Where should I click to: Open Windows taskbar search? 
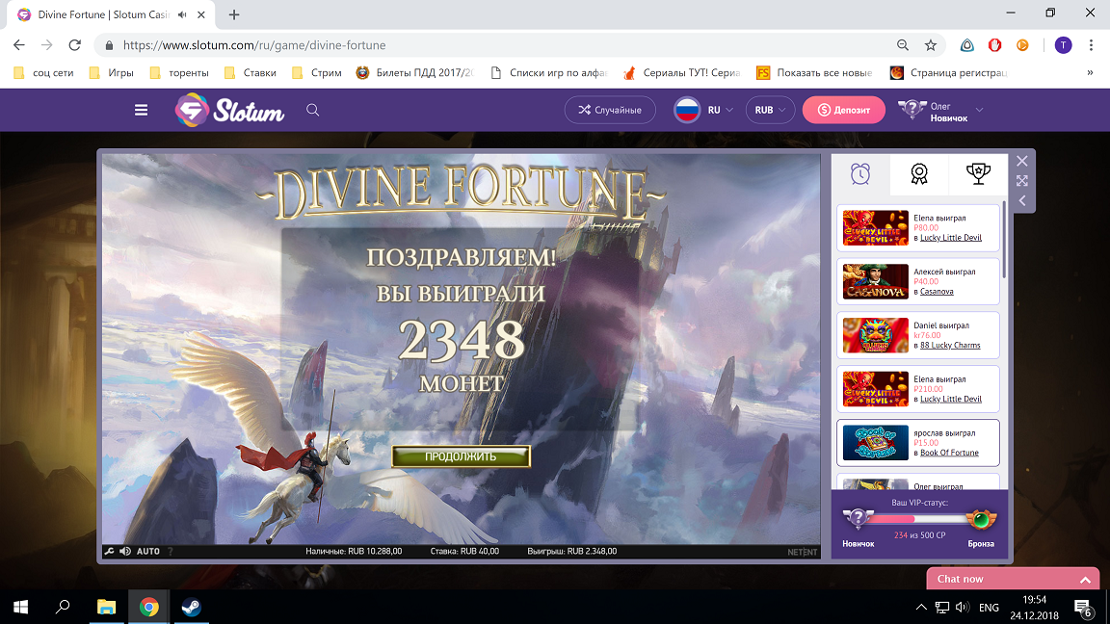click(63, 607)
